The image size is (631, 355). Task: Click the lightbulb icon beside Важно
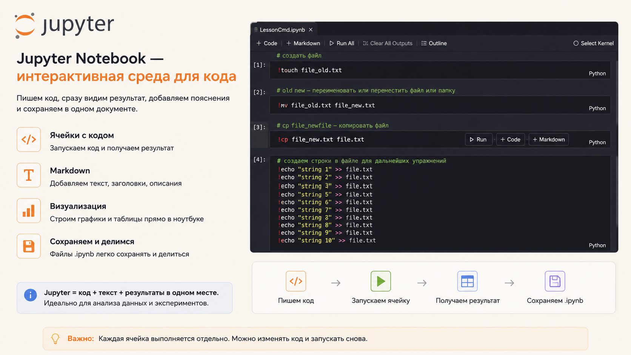(55, 339)
